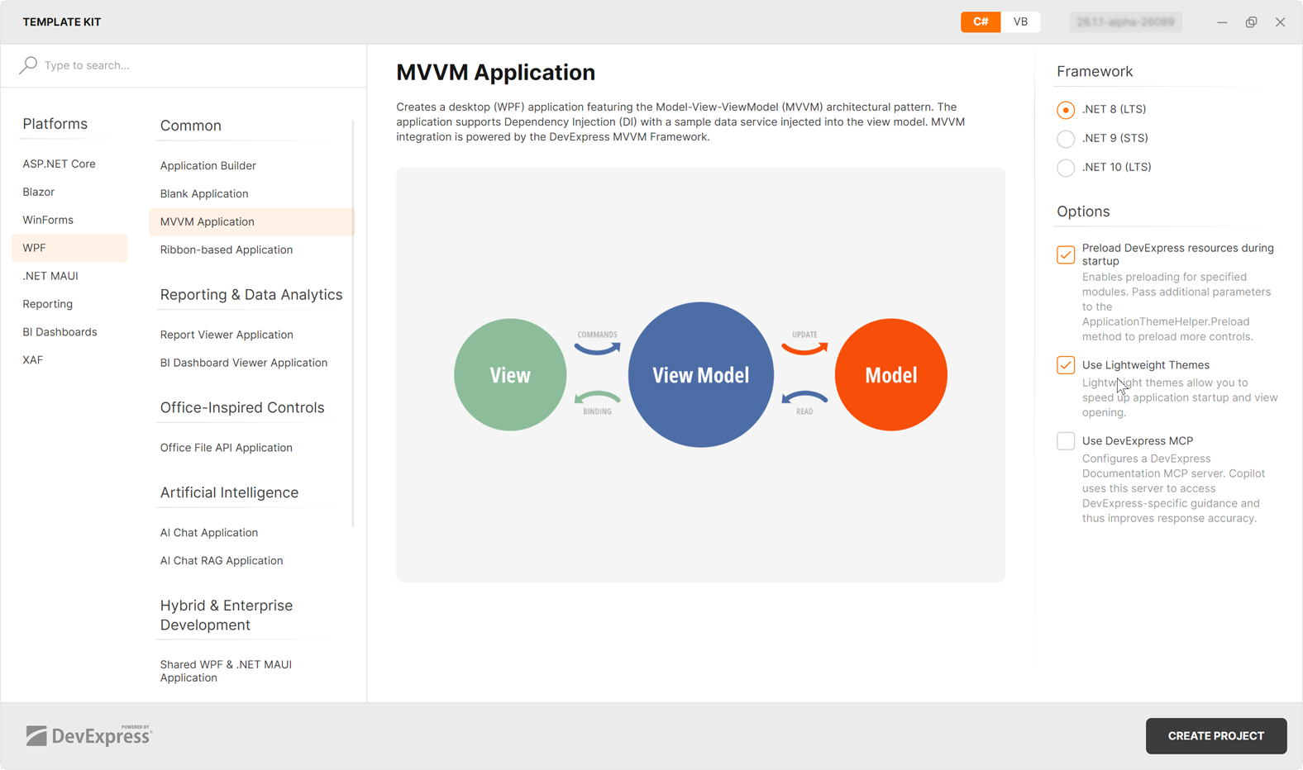Click the search magnifier icon
The width and height of the screenshot is (1303, 770).
(x=28, y=64)
